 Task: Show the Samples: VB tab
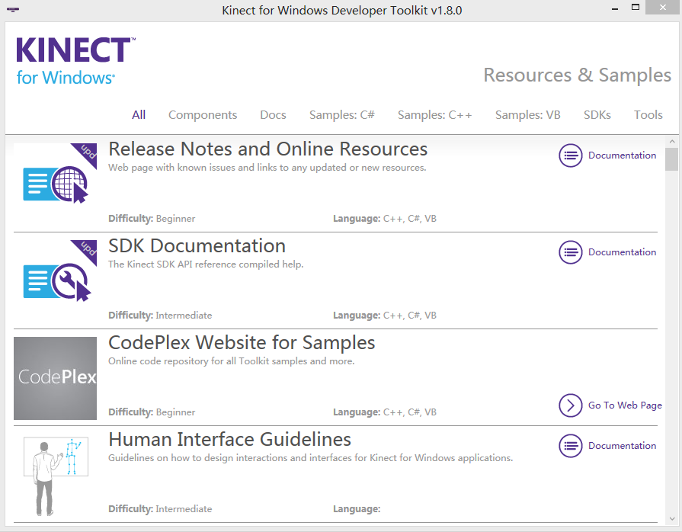click(x=527, y=115)
